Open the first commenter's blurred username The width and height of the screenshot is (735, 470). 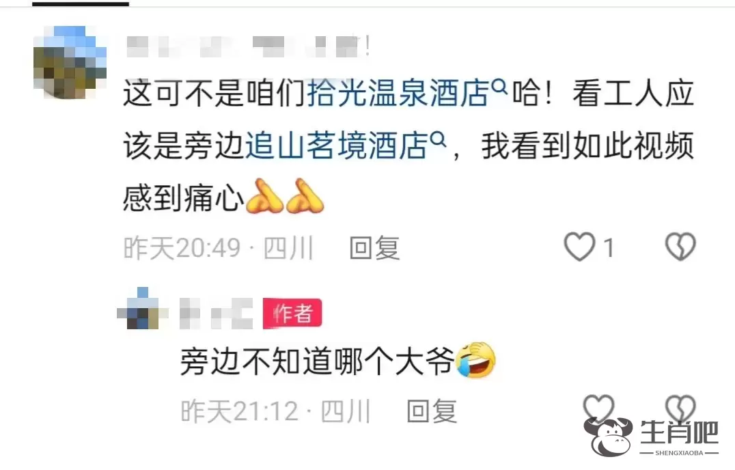(x=249, y=47)
